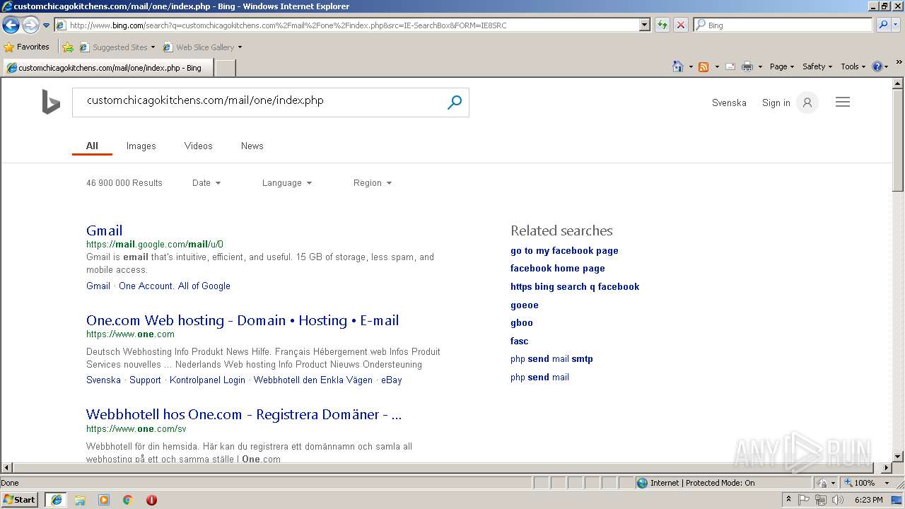Click the Sign in link

pyautogui.click(x=776, y=103)
